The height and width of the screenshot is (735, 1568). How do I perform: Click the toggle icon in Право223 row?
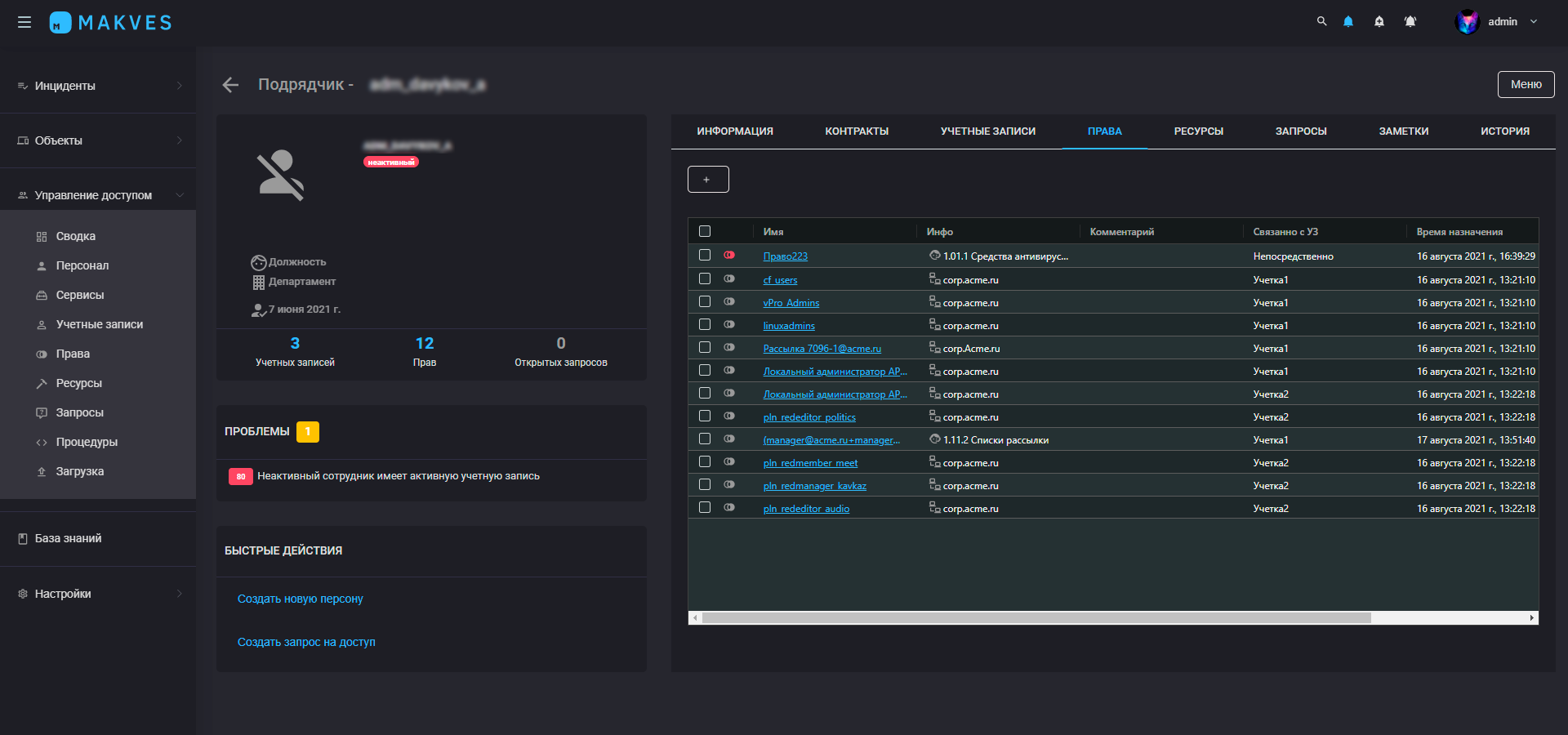(x=729, y=256)
